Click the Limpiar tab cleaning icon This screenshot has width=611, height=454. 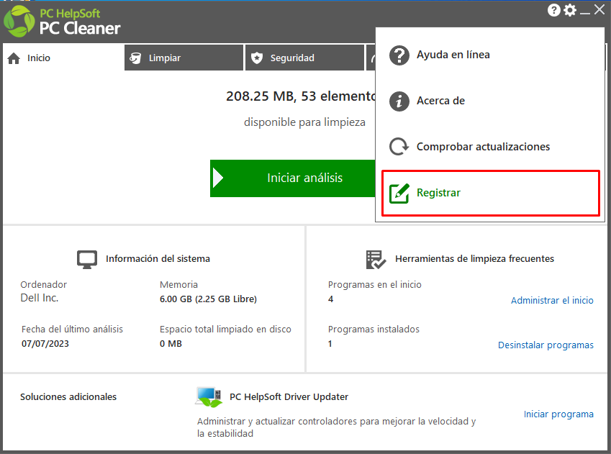[x=135, y=58]
